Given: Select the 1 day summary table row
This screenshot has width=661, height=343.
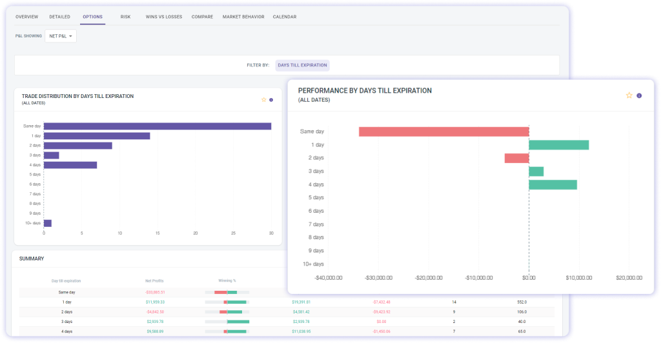Looking at the screenshot, I should coord(66,302).
